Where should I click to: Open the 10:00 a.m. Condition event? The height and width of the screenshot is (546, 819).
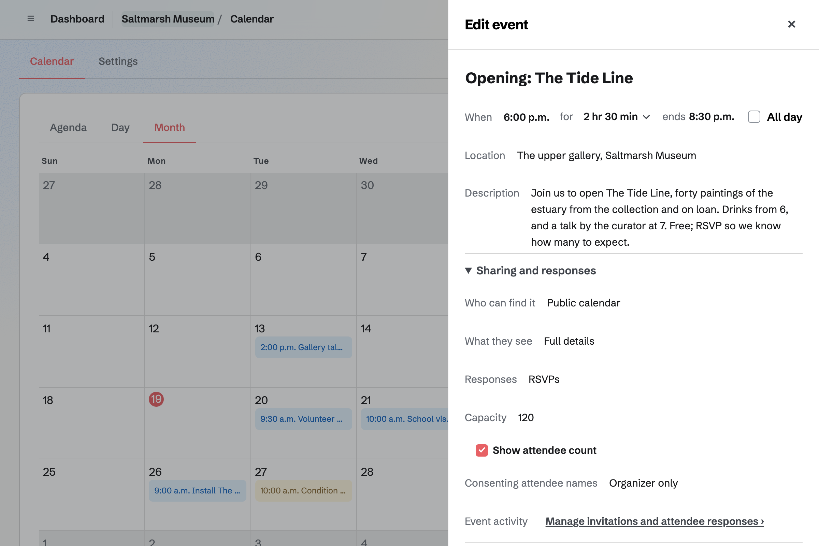[303, 491]
